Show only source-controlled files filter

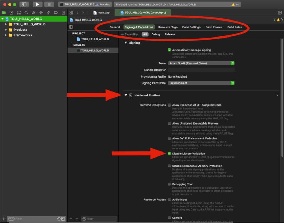(63, 219)
